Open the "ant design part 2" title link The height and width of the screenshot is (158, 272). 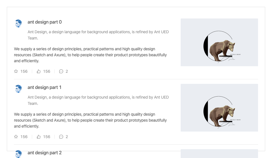pyautogui.click(x=44, y=153)
